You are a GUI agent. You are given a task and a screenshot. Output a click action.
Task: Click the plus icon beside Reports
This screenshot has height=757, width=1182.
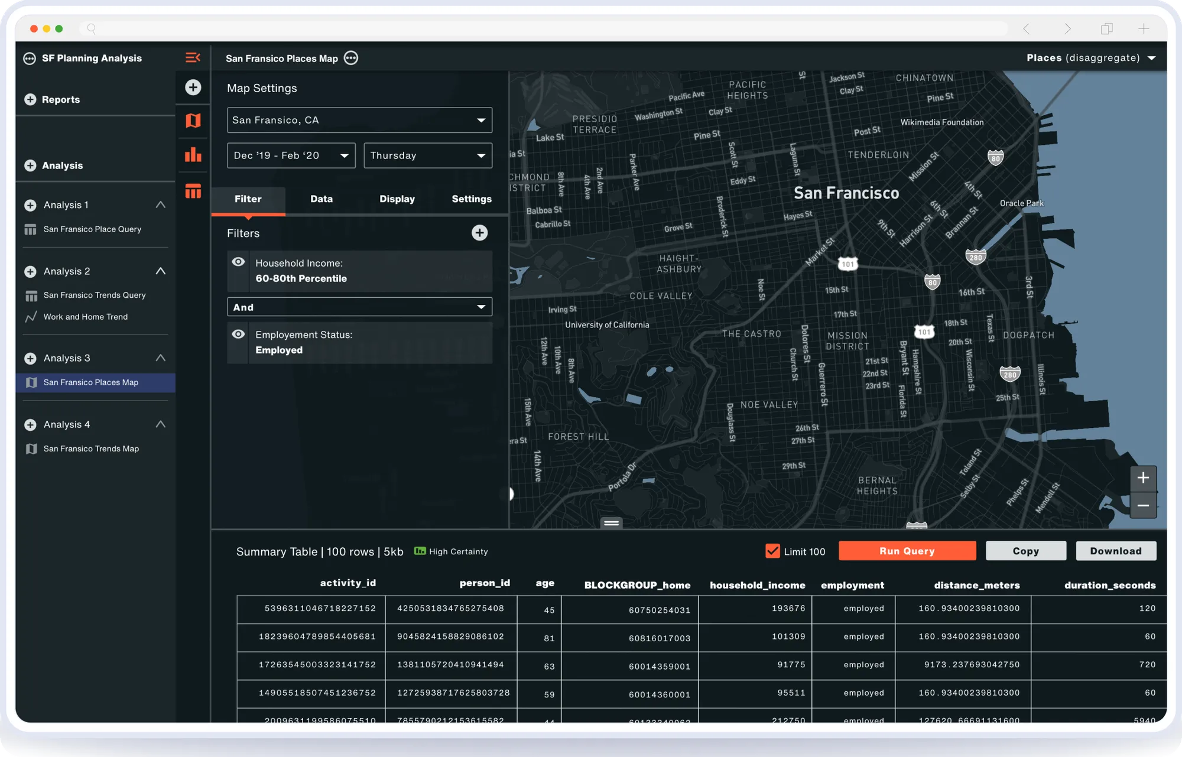pyautogui.click(x=30, y=99)
